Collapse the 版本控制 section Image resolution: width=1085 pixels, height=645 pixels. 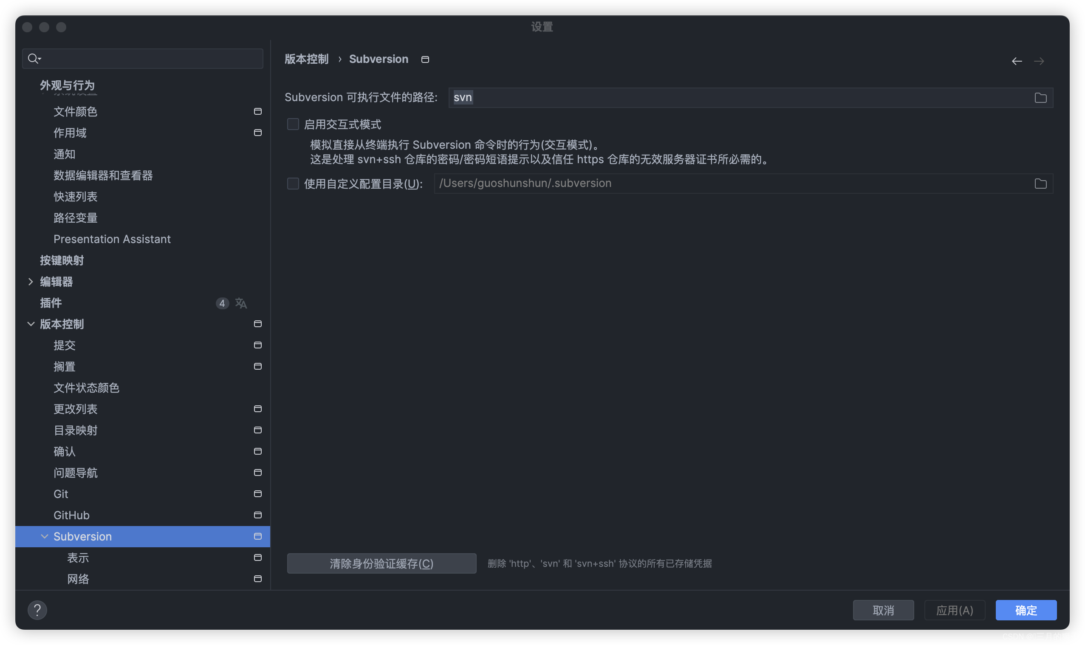(31, 324)
